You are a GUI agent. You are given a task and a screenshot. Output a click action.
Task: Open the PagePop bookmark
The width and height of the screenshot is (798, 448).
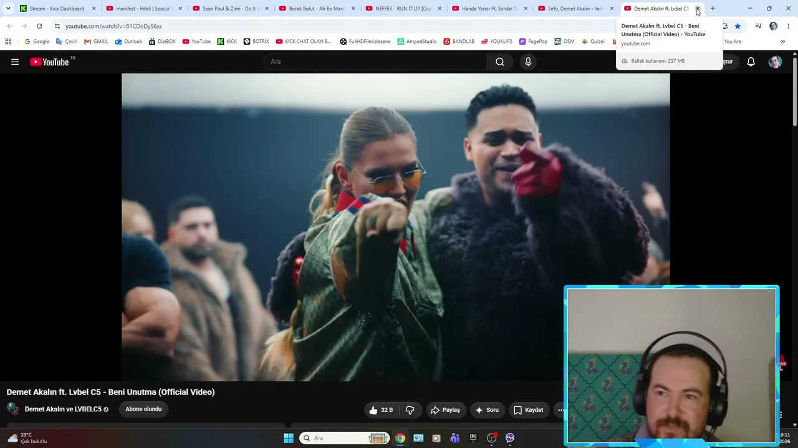pyautogui.click(x=533, y=42)
